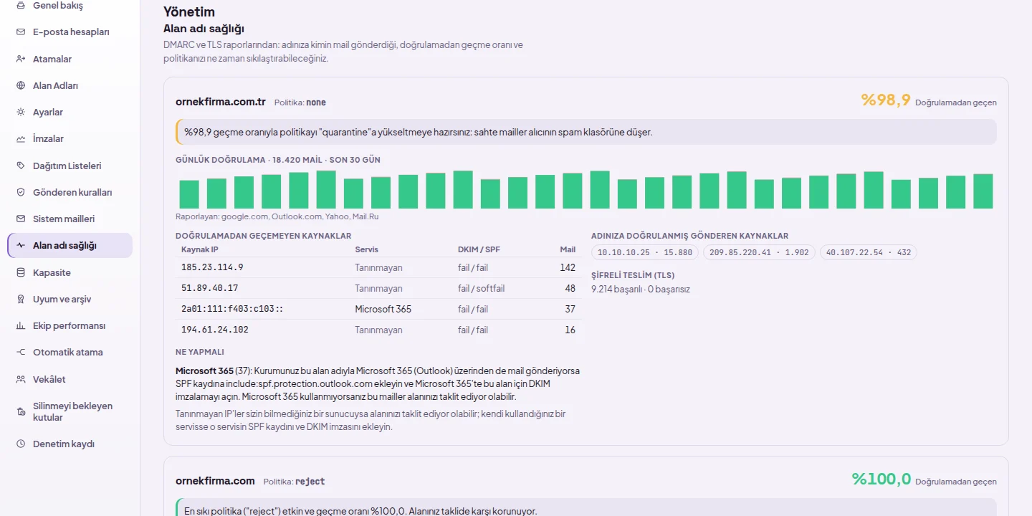The height and width of the screenshot is (516, 1032).
Task: Click the Microsoft 365 service cell in table
Action: coord(383,309)
